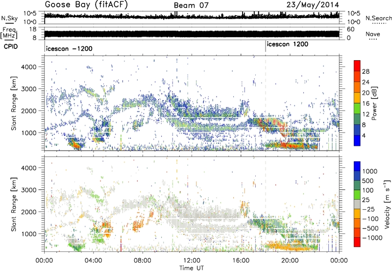Click the '18' frequency axis tick label
Viewport: 392px width, 271px height.
33,29
